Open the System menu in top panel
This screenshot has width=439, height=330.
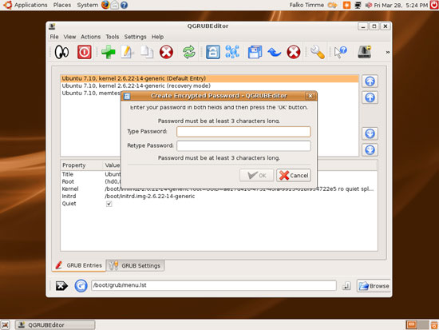click(x=87, y=5)
